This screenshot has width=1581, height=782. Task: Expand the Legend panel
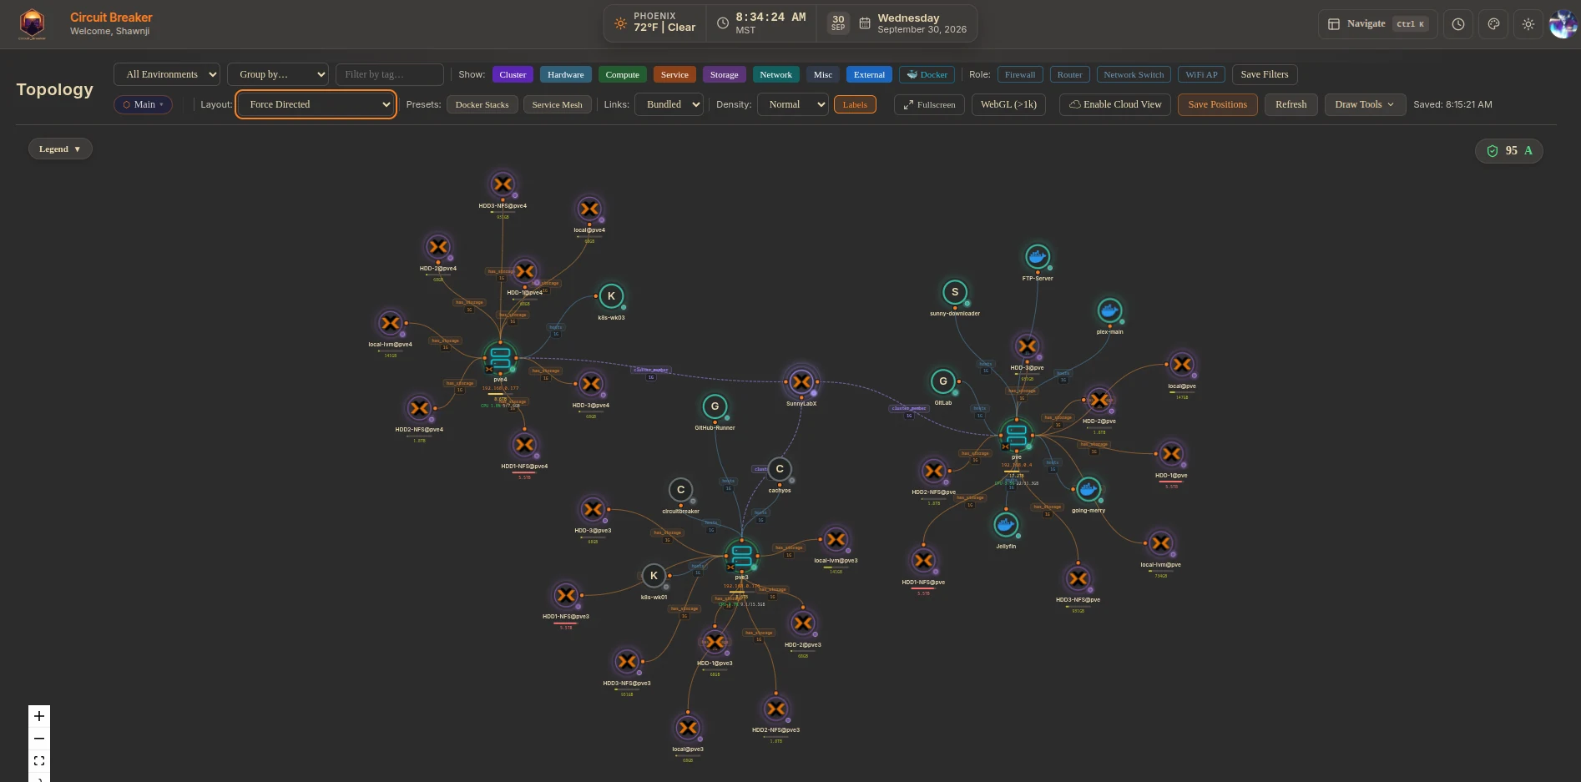pos(60,149)
